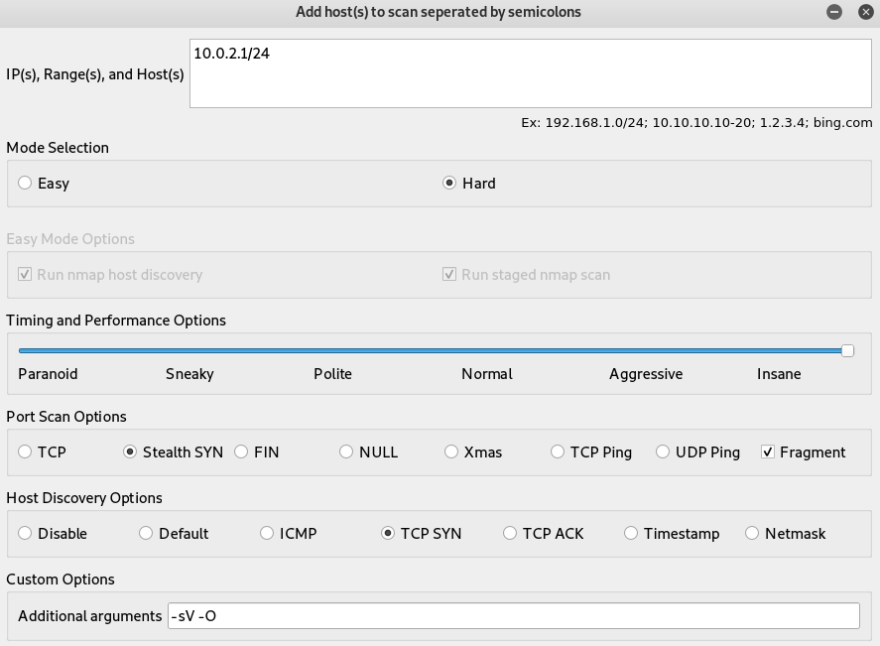Select Netmask host discovery option

tap(752, 534)
